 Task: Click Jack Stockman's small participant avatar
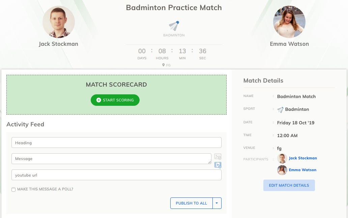coord(282,158)
